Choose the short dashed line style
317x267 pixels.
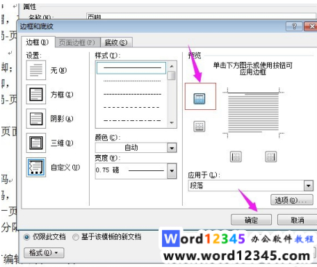coord(132,95)
